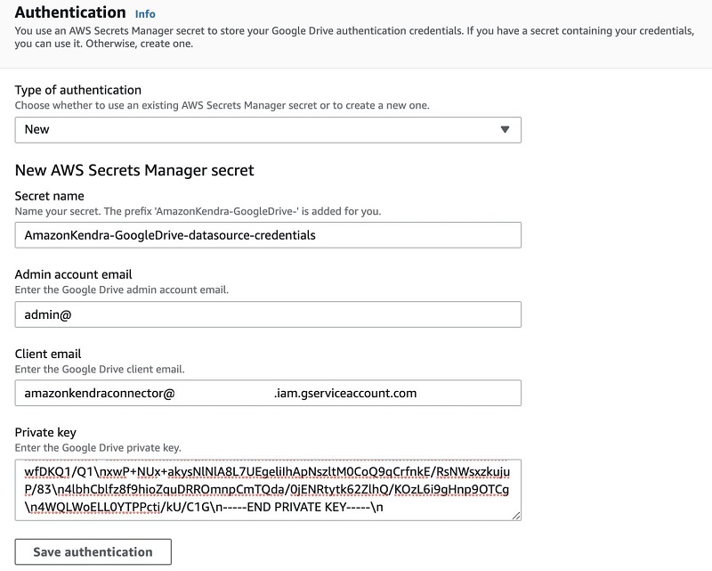This screenshot has height=571, width=712.
Task: Click 'Enter the Google Drive admin account email.' hint
Action: click(x=122, y=290)
